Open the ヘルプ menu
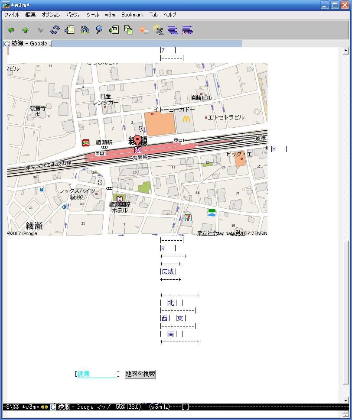This screenshot has width=352, height=420. point(170,15)
